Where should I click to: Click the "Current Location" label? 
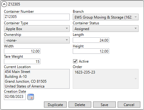coord(17,67)
